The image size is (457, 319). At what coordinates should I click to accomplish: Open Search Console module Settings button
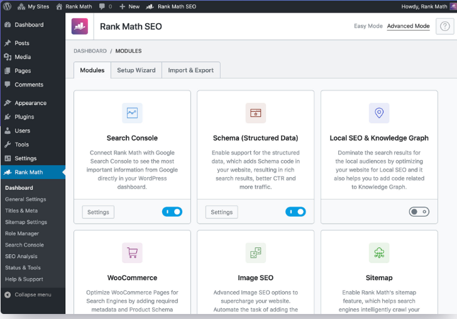coord(98,212)
